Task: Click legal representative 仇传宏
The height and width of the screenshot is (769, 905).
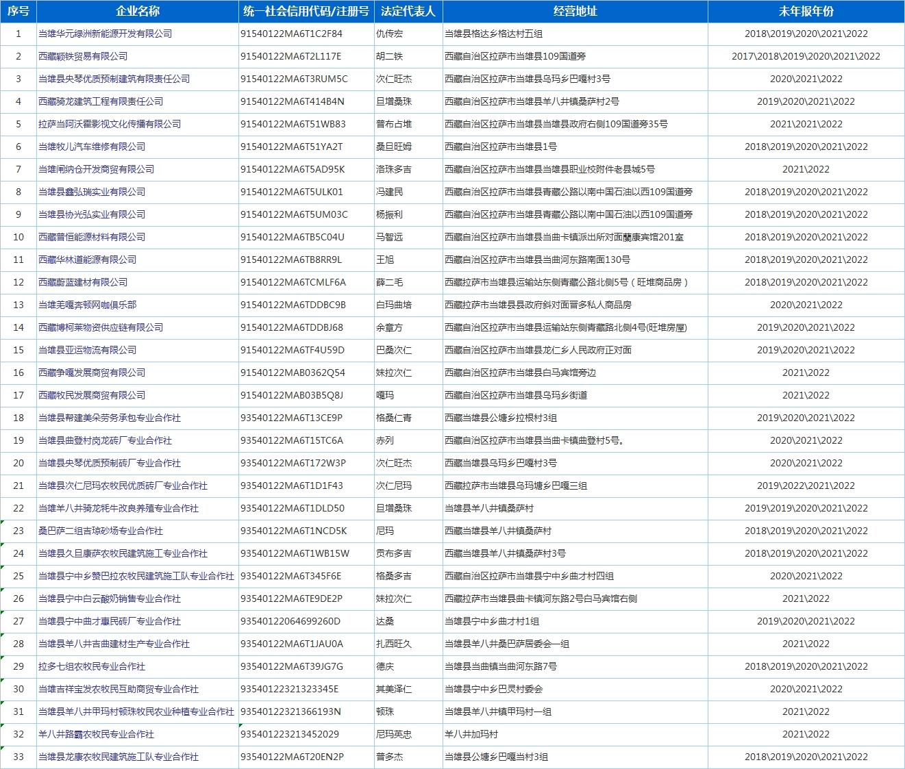Action: [390, 34]
